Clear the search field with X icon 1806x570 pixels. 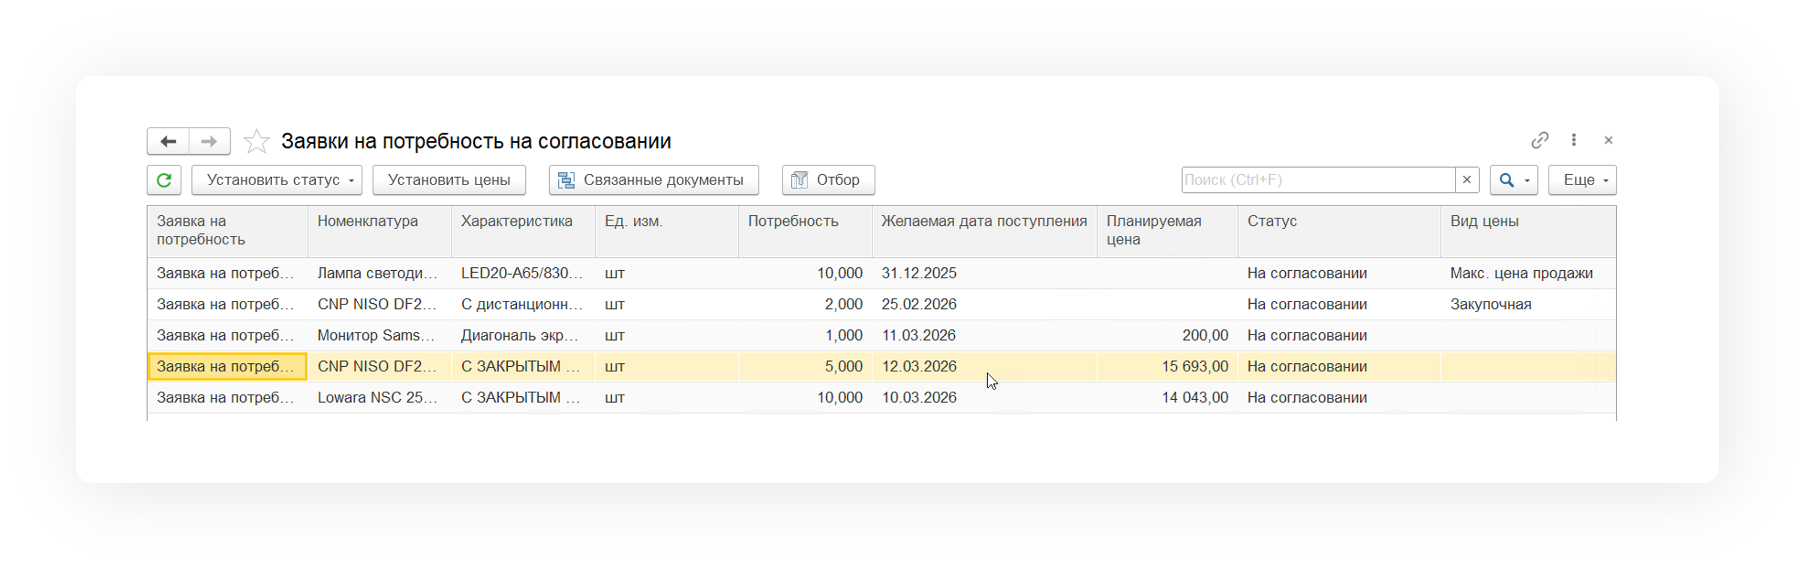pyautogui.click(x=1467, y=180)
